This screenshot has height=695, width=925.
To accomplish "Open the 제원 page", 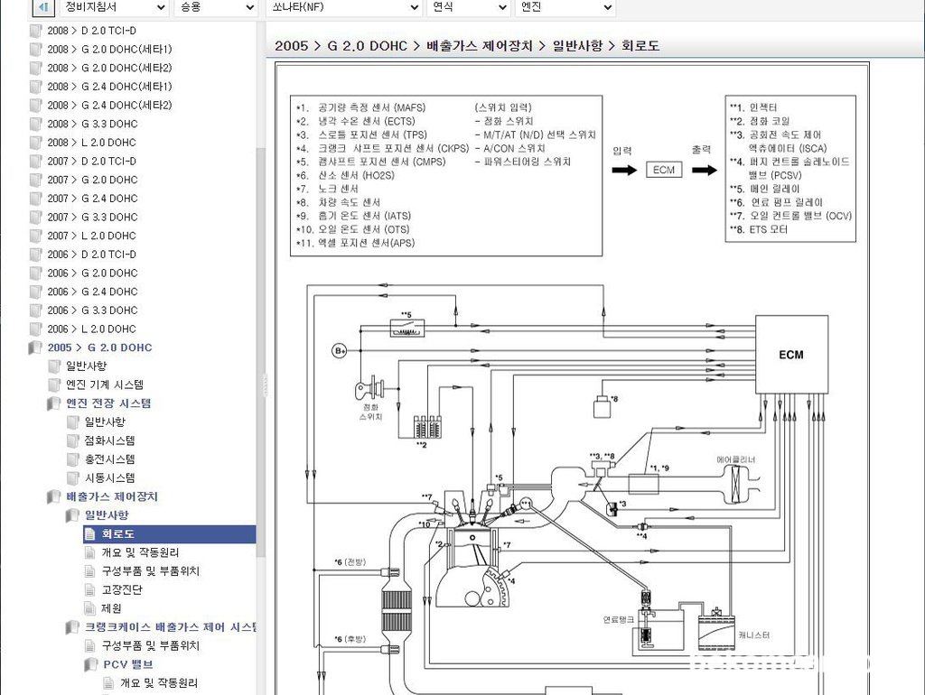I will (x=111, y=608).
